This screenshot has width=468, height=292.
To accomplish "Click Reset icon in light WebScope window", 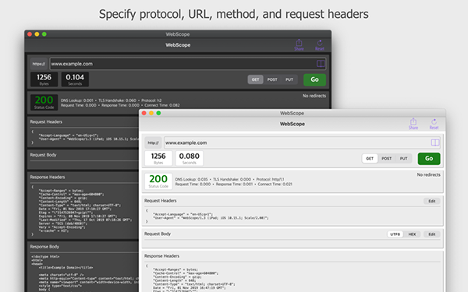I will click(434, 124).
